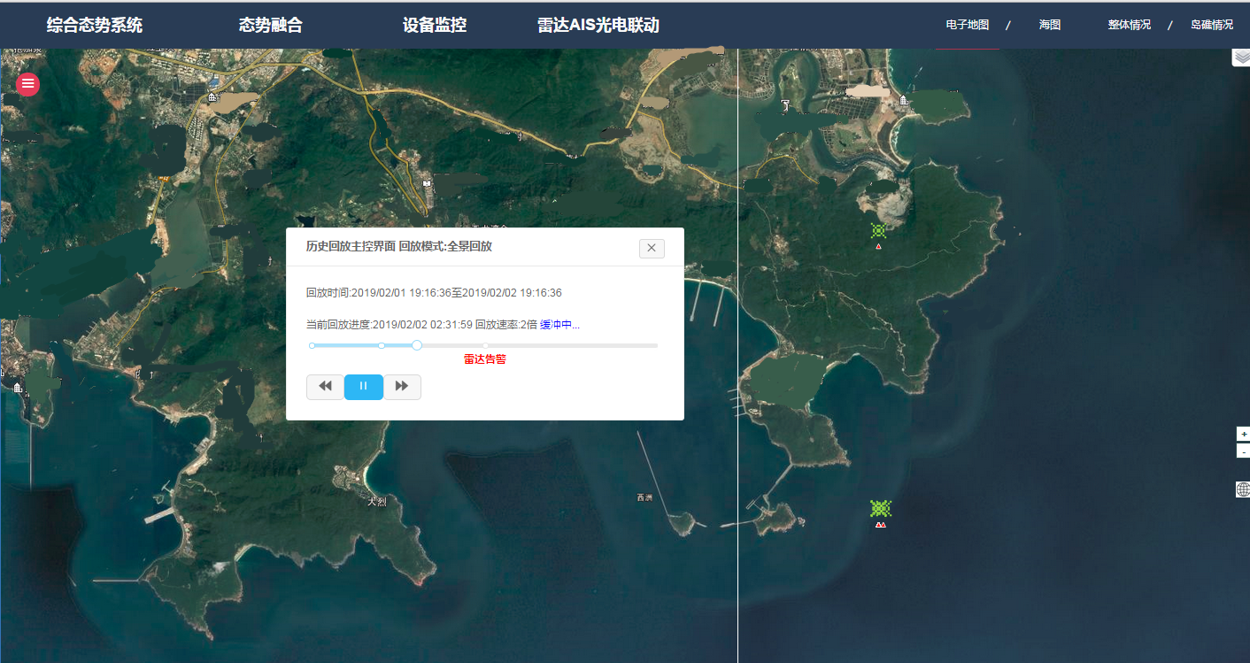Open the 设备监控 menu
The width and height of the screenshot is (1250, 663).
pyautogui.click(x=435, y=26)
